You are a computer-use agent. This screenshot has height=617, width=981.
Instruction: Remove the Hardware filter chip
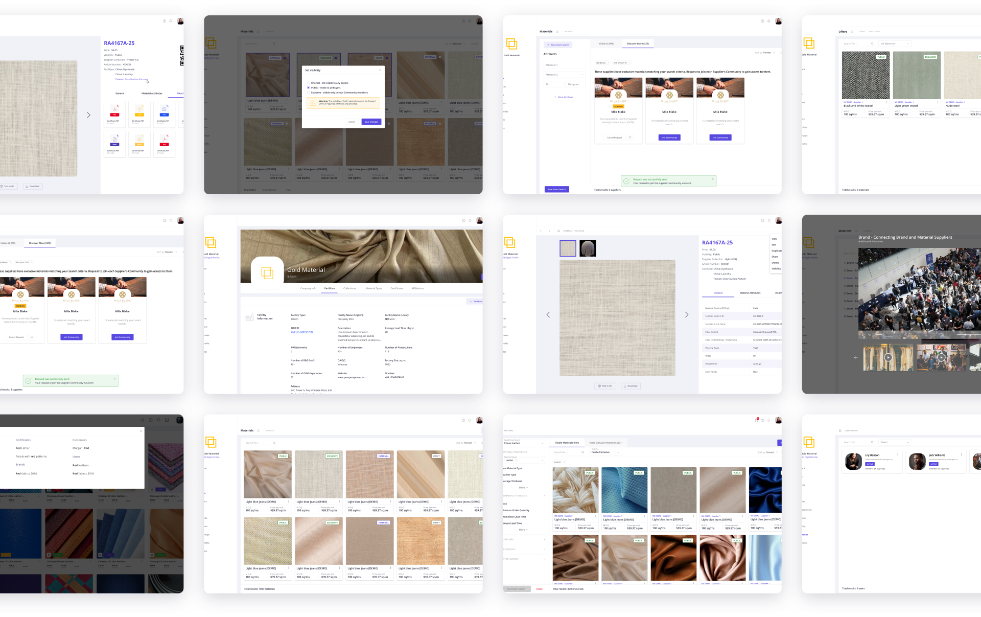[x=608, y=63]
